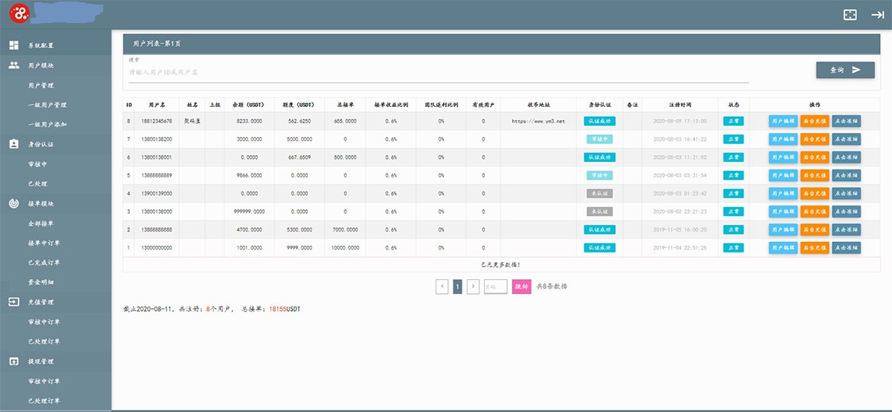The width and height of the screenshot is (892, 412).
Task: Click the arrow-to-bar icon in the header
Action: point(877,14)
